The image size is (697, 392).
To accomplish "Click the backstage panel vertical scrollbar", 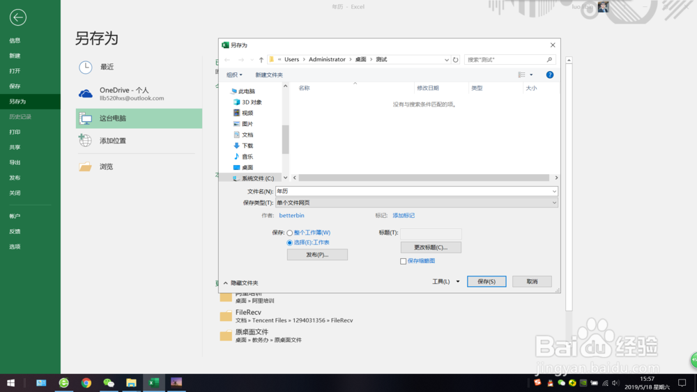I will [x=569, y=187].
